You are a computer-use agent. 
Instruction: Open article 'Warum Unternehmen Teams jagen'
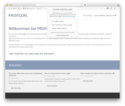57,73
